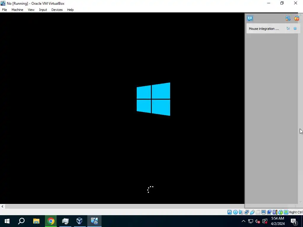
Task: Close the Mouse integration notification
Action: 295,28
